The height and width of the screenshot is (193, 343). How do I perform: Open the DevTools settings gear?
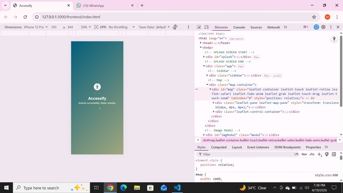pyautogui.click(x=323, y=27)
